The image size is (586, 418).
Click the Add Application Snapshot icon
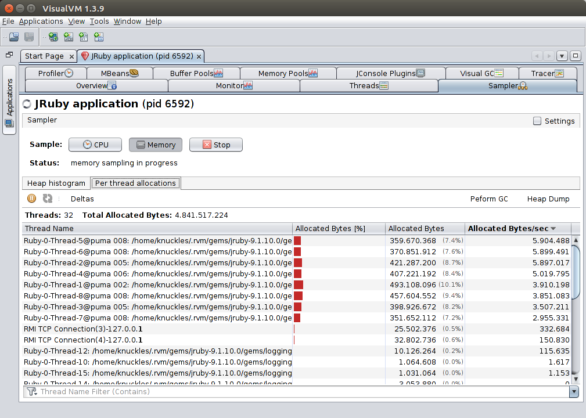point(99,37)
